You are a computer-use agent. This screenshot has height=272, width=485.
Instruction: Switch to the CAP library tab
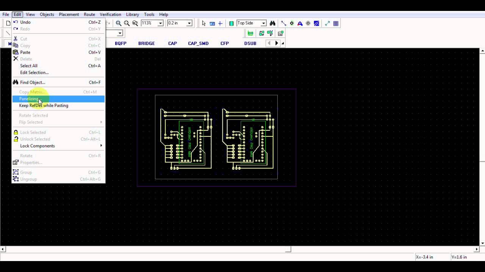click(172, 43)
